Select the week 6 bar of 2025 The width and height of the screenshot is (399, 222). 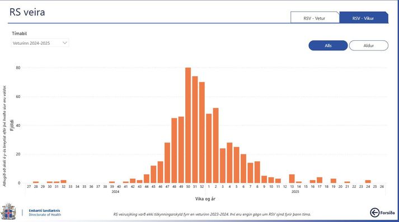[x=243, y=169]
